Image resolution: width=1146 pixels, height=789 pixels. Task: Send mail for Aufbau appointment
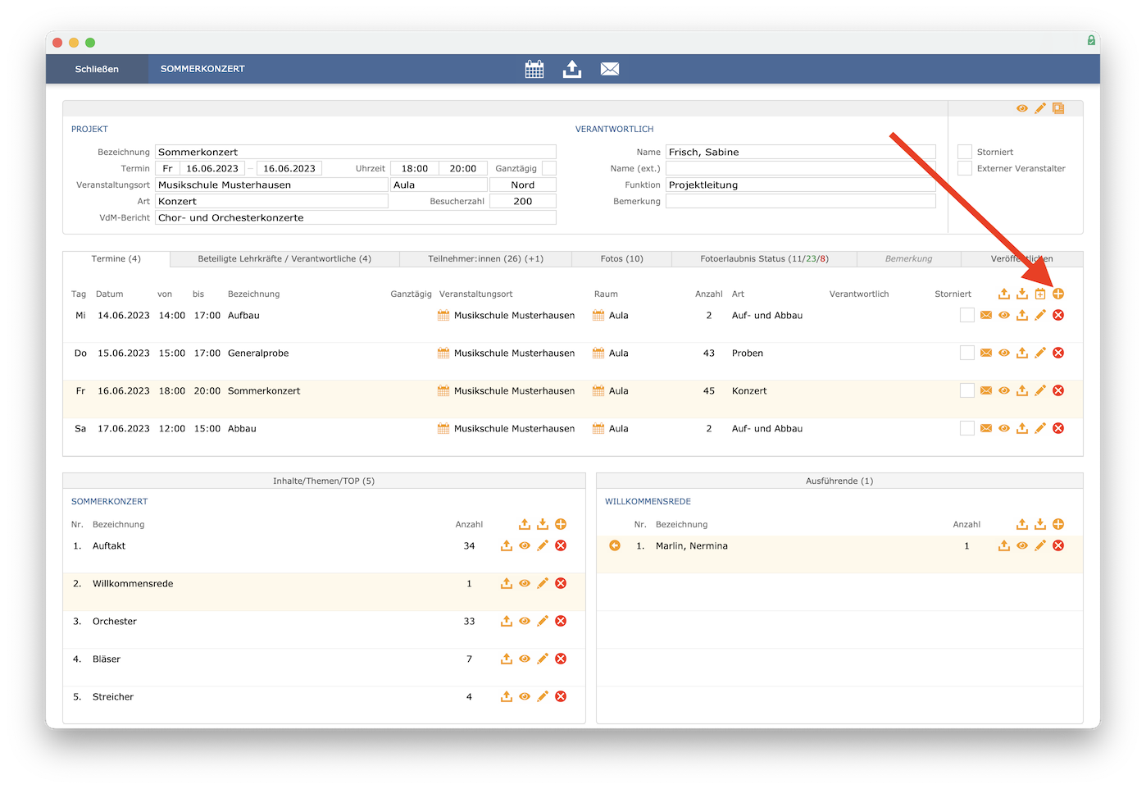point(986,315)
